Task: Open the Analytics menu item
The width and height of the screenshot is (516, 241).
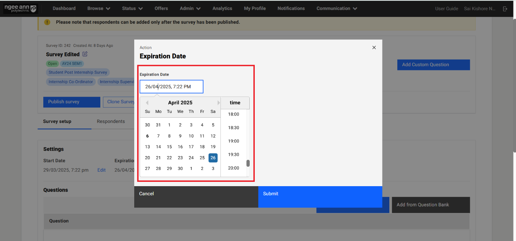Action: pos(222,8)
